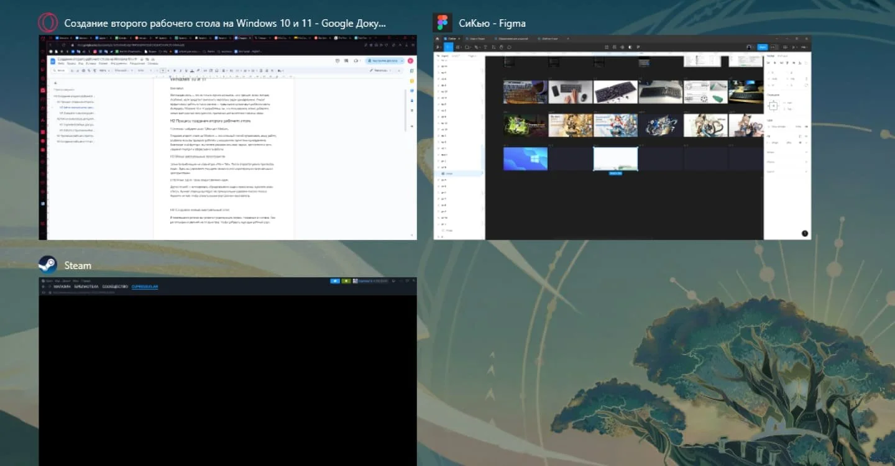Click the Steam logo icon above Steam preview
The width and height of the screenshot is (895, 466).
tap(48, 265)
